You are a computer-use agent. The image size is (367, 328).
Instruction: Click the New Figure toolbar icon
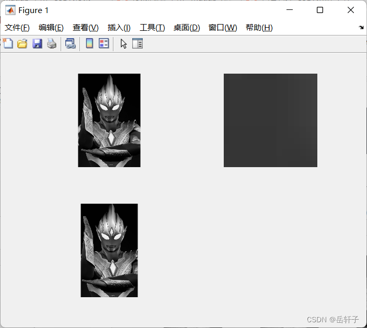(8, 43)
